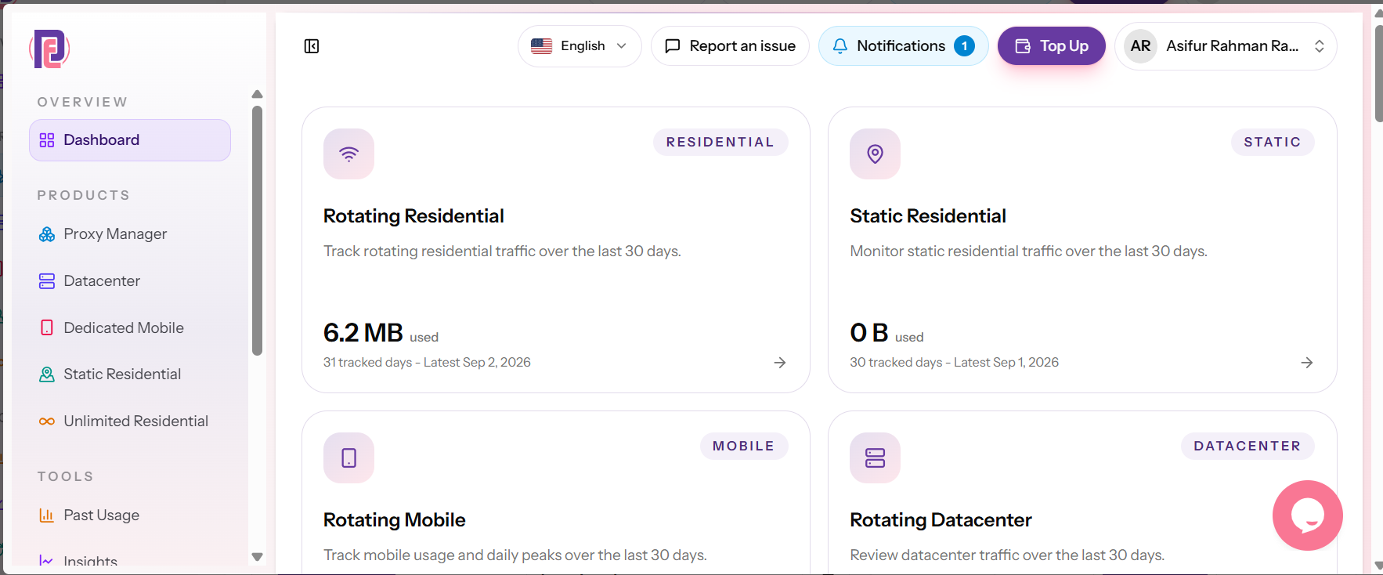Open Unlimited Residential in the sidebar
1383x575 pixels.
130,421
